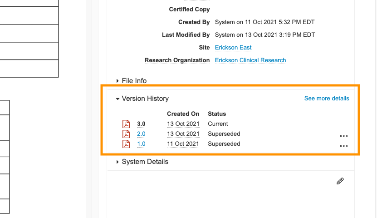Click the created date for version 2.0

coord(183,134)
